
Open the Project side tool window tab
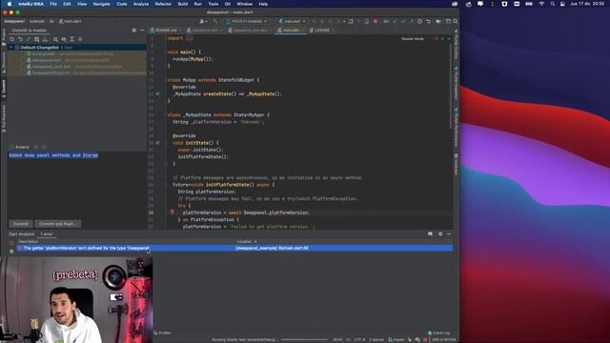pos(4,38)
